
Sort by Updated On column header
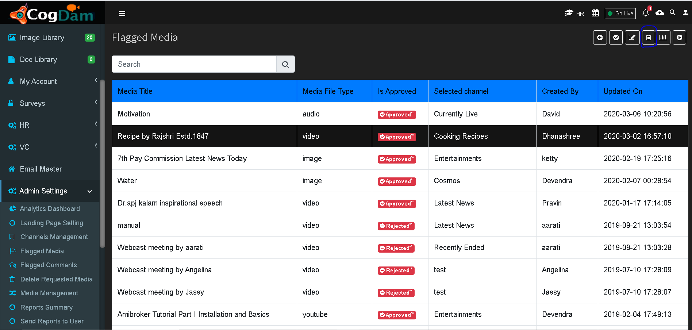[643, 91]
